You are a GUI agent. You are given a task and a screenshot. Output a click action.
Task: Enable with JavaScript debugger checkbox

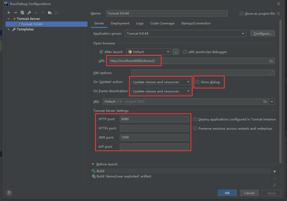[x=185, y=52]
